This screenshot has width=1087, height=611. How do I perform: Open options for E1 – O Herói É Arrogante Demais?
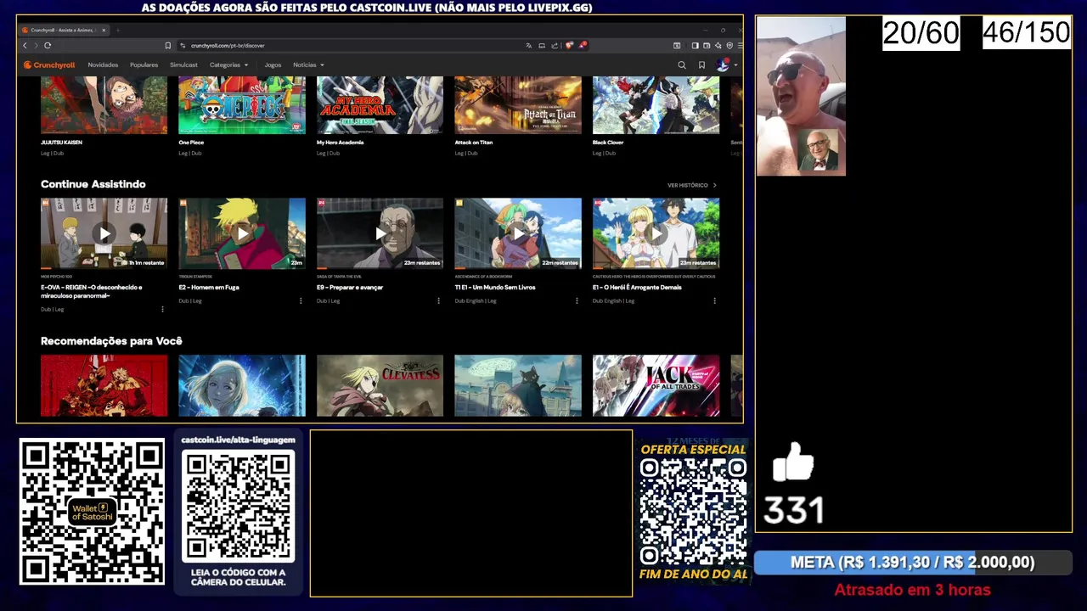pos(714,300)
